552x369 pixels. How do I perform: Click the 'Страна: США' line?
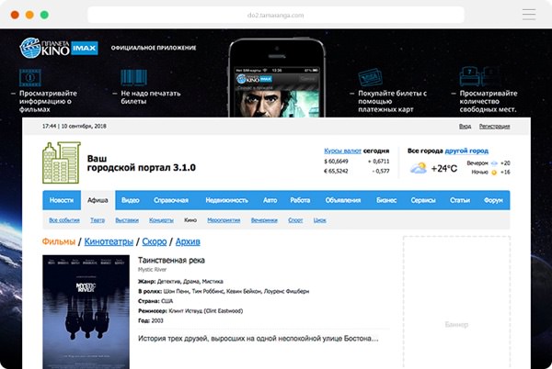(x=155, y=301)
